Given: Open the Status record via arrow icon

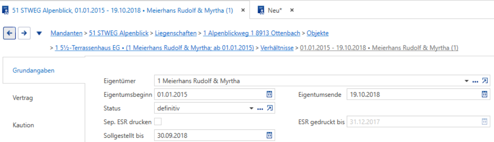Looking at the screenshot, I should coord(269,108).
